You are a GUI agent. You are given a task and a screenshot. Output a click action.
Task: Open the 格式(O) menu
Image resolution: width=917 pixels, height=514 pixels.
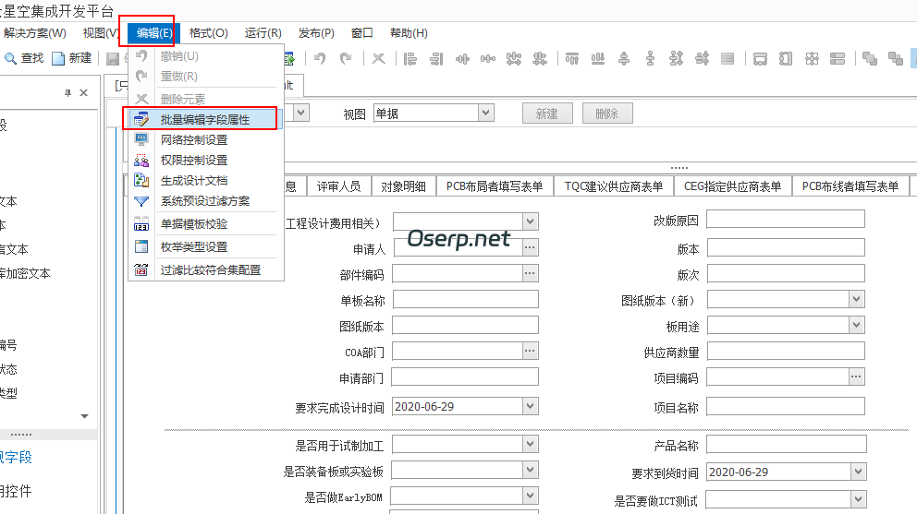[208, 33]
